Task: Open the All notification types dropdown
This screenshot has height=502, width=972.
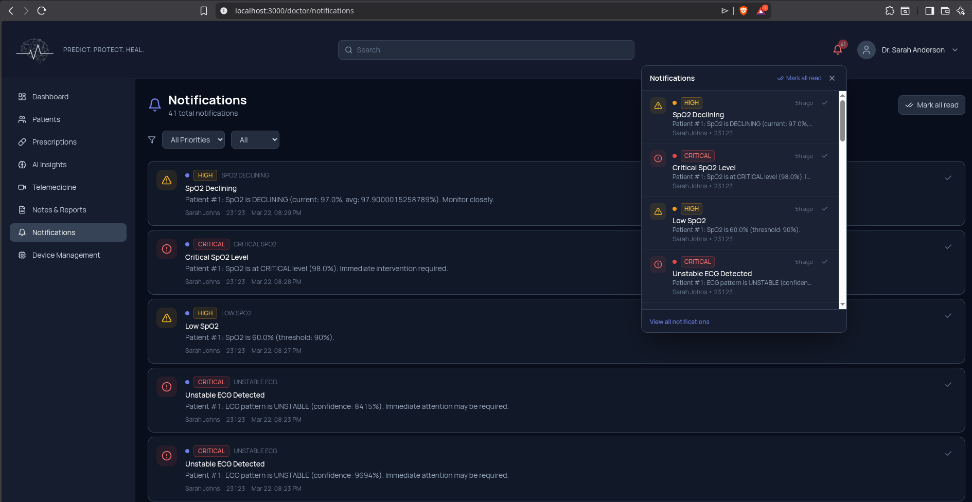Action: (x=255, y=139)
